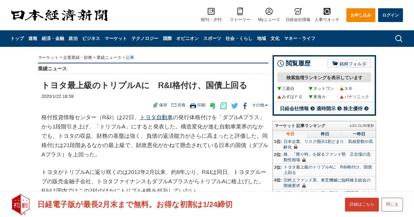The image size is (414, 217).
Task: Open the オピニオン section
Action: click(187, 39)
